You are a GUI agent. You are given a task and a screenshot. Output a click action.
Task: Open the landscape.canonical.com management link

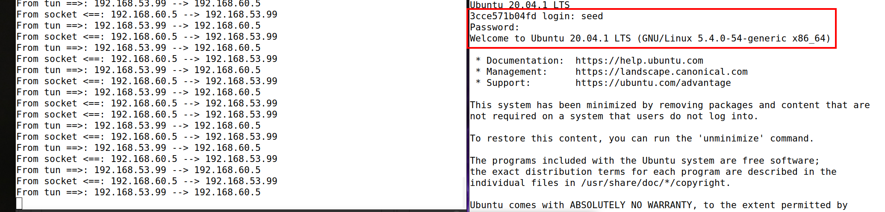click(x=661, y=72)
